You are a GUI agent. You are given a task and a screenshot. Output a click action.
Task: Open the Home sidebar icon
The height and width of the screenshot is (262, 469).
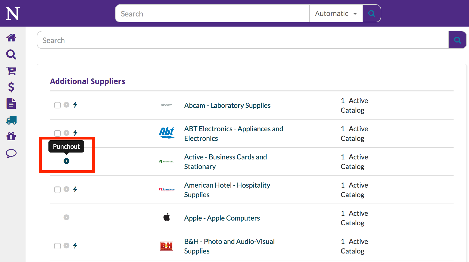tap(11, 38)
